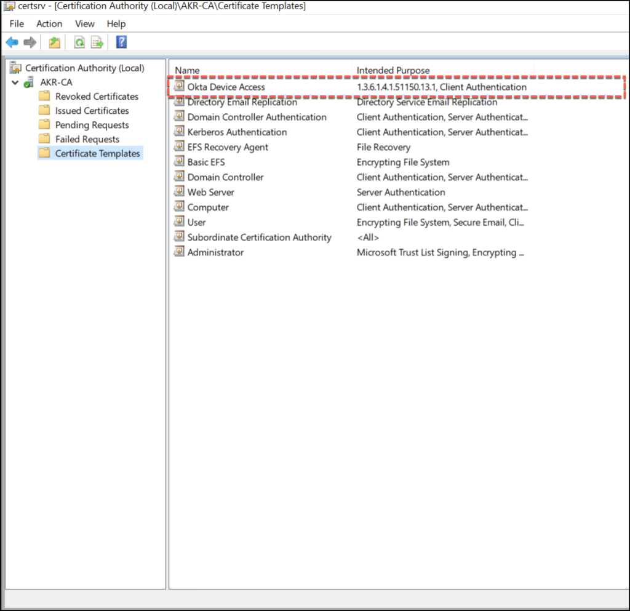This screenshot has height=611, width=630.
Task: Click the Back arrow toolbar icon
Action: point(12,42)
